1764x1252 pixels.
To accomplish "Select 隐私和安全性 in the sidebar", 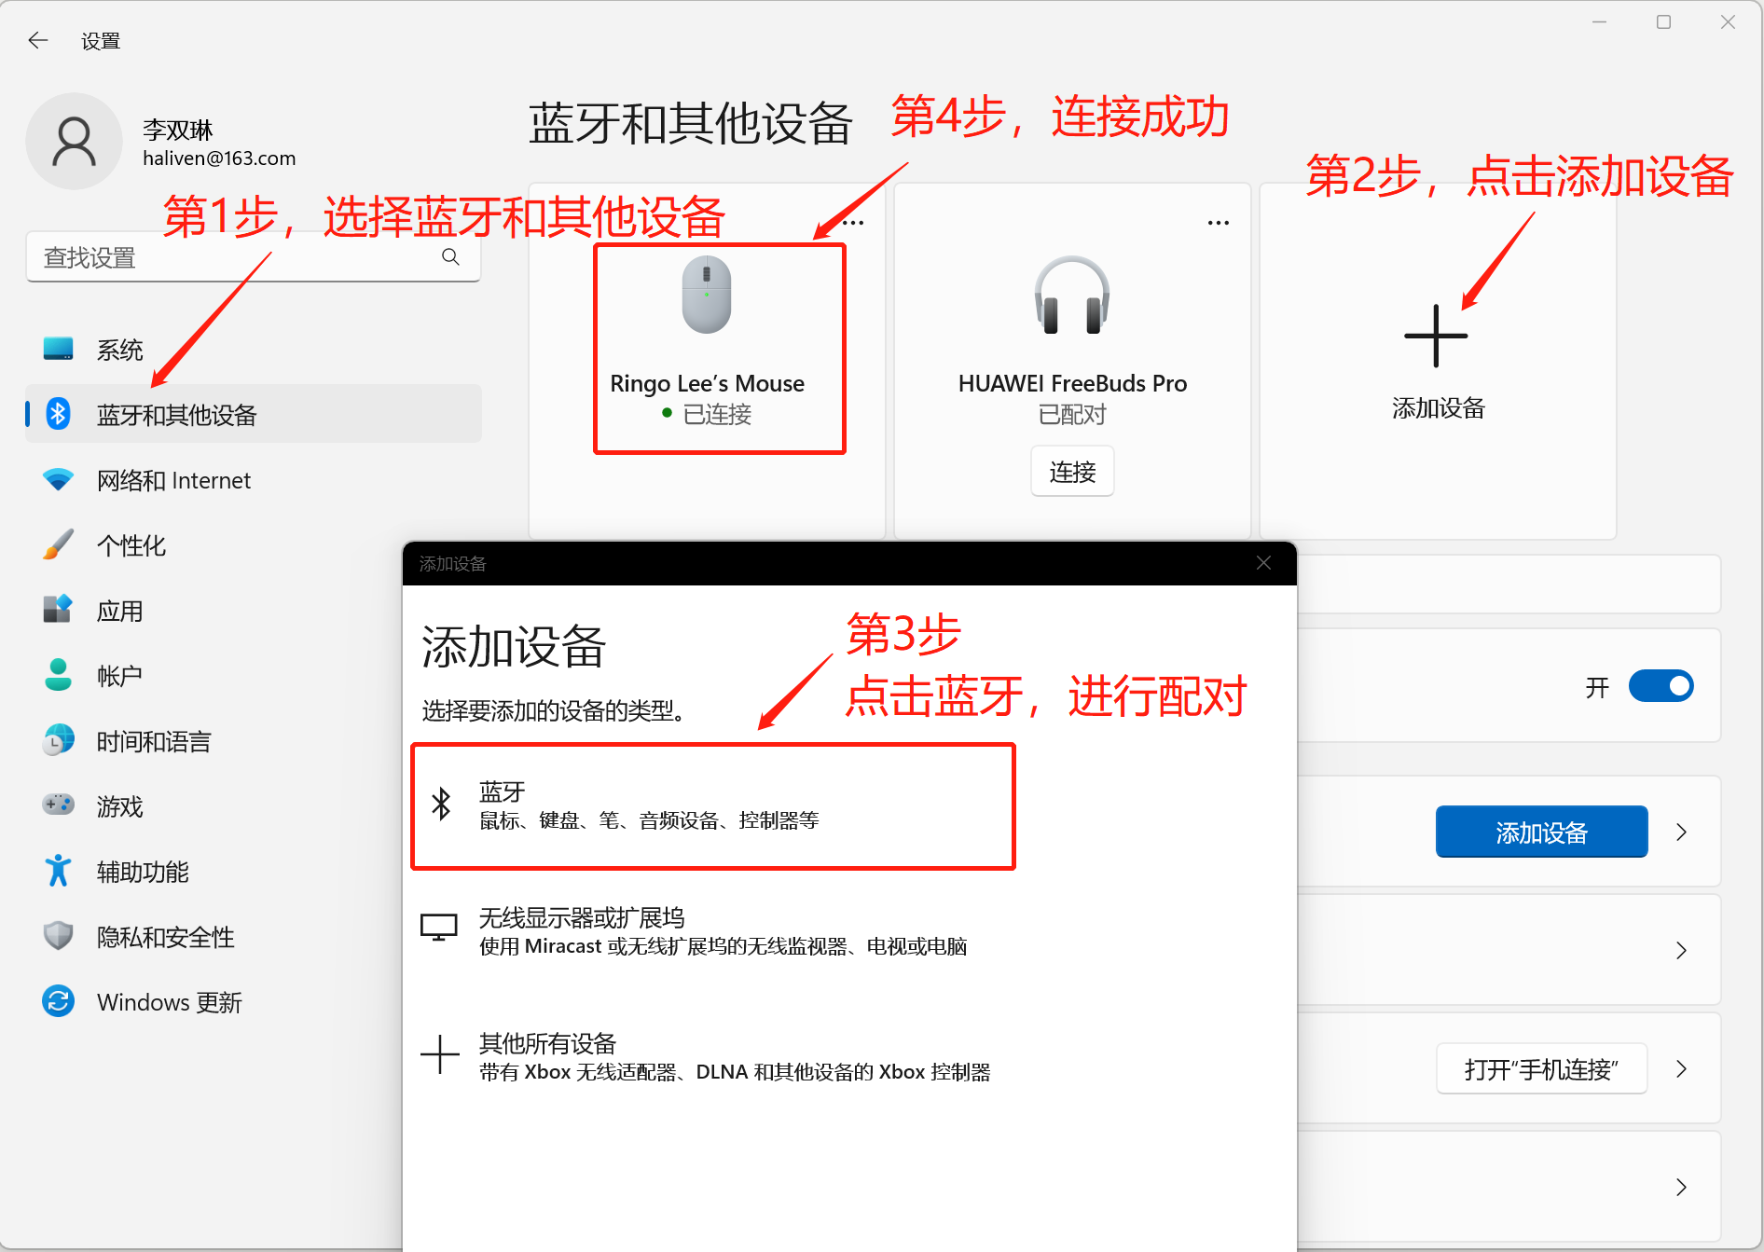I will (165, 937).
